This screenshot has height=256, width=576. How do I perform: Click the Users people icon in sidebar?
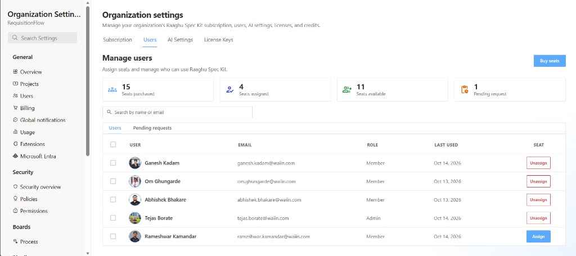[x=15, y=96]
